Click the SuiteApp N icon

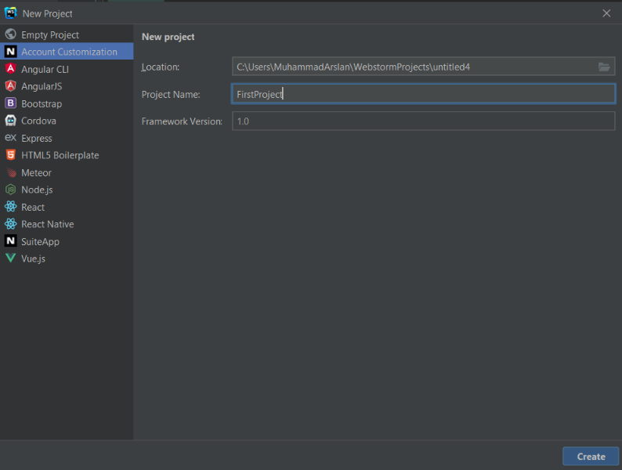[11, 241]
